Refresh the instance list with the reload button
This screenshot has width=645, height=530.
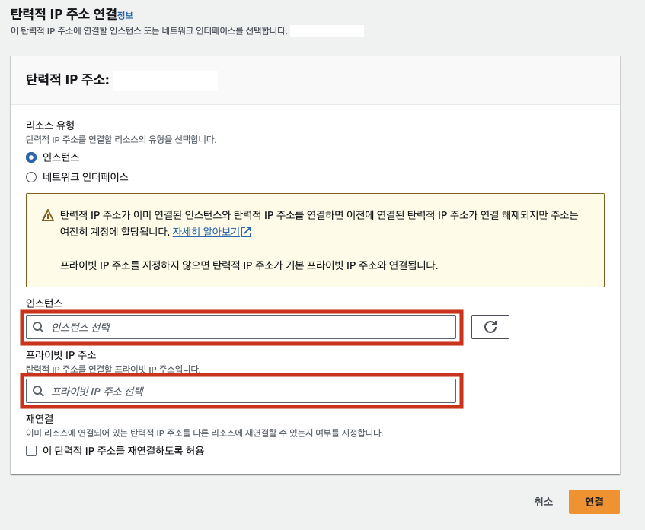click(490, 327)
